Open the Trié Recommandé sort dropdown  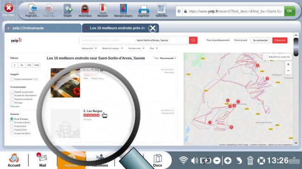tap(165, 58)
